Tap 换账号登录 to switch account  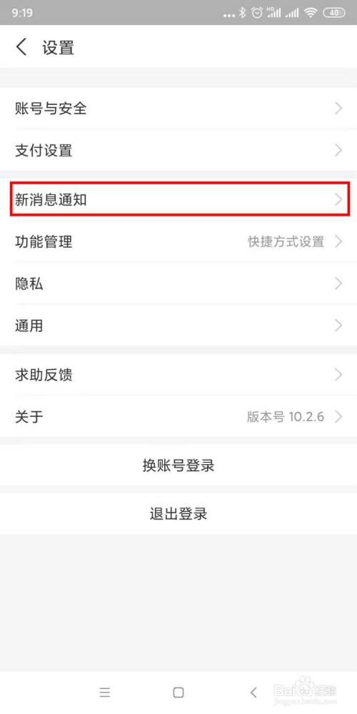tap(178, 466)
